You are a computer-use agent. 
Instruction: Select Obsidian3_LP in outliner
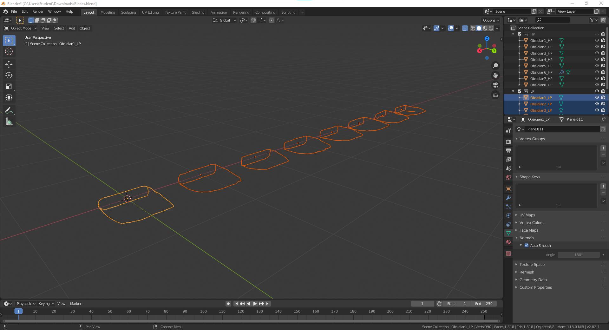tap(541, 110)
